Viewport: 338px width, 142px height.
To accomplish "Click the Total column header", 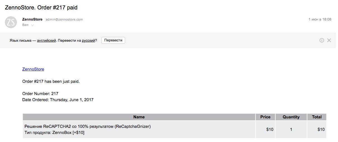I will coord(317,117).
